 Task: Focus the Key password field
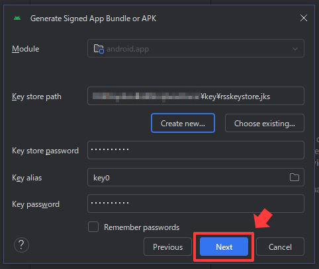click(x=196, y=204)
